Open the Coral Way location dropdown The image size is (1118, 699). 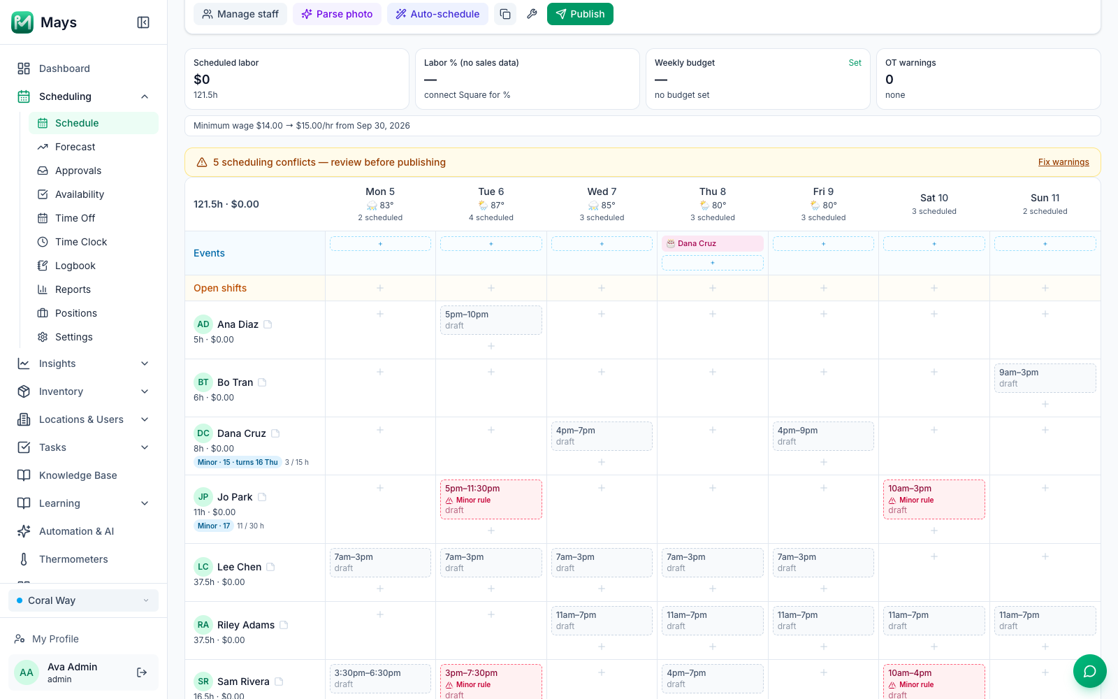[83, 600]
